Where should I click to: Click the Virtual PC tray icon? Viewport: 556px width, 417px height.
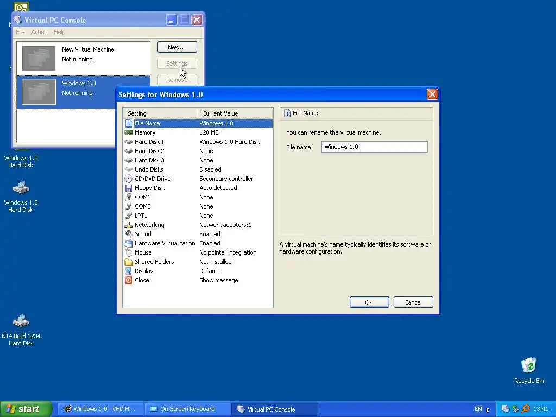point(506,409)
